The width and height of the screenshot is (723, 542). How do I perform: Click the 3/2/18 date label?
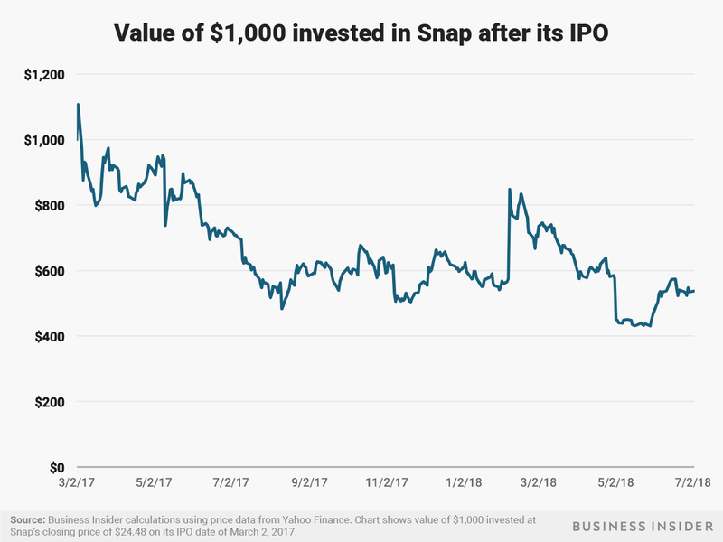(538, 482)
